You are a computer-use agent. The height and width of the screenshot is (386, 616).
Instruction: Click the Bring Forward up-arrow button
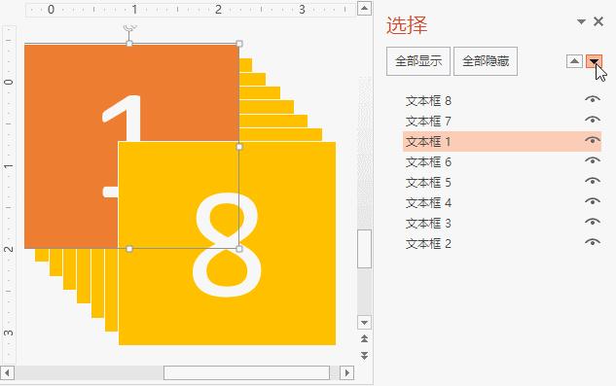[574, 61]
